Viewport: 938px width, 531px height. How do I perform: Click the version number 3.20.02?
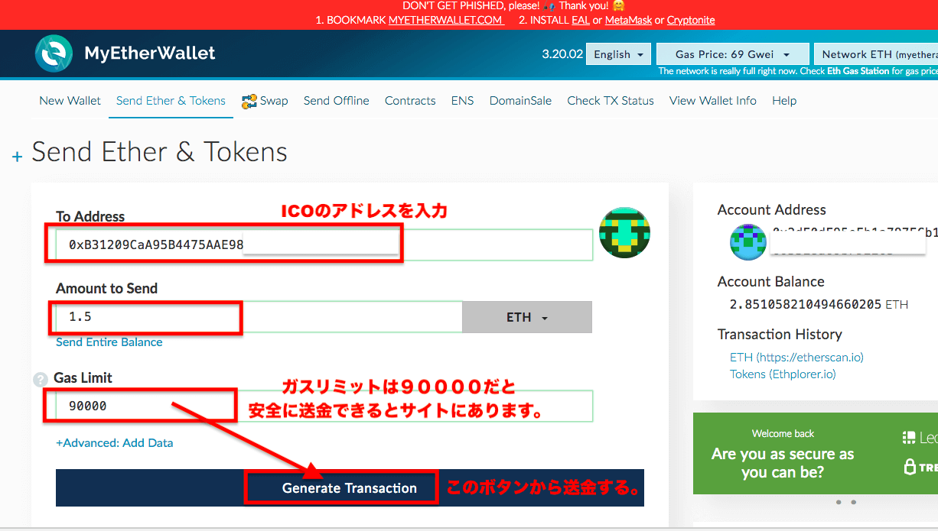pos(562,54)
